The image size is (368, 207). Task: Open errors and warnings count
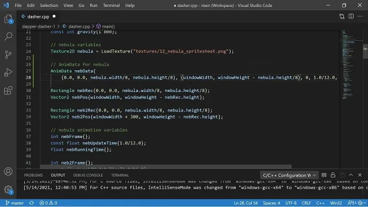[48, 203]
